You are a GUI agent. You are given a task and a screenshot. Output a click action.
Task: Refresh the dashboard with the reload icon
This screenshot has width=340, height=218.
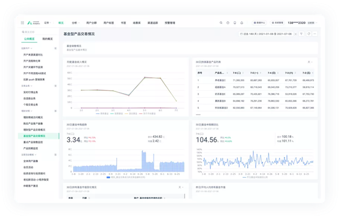pyautogui.click(x=309, y=34)
